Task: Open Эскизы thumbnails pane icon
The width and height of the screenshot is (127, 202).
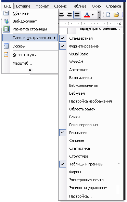Action: [x=6, y=46]
